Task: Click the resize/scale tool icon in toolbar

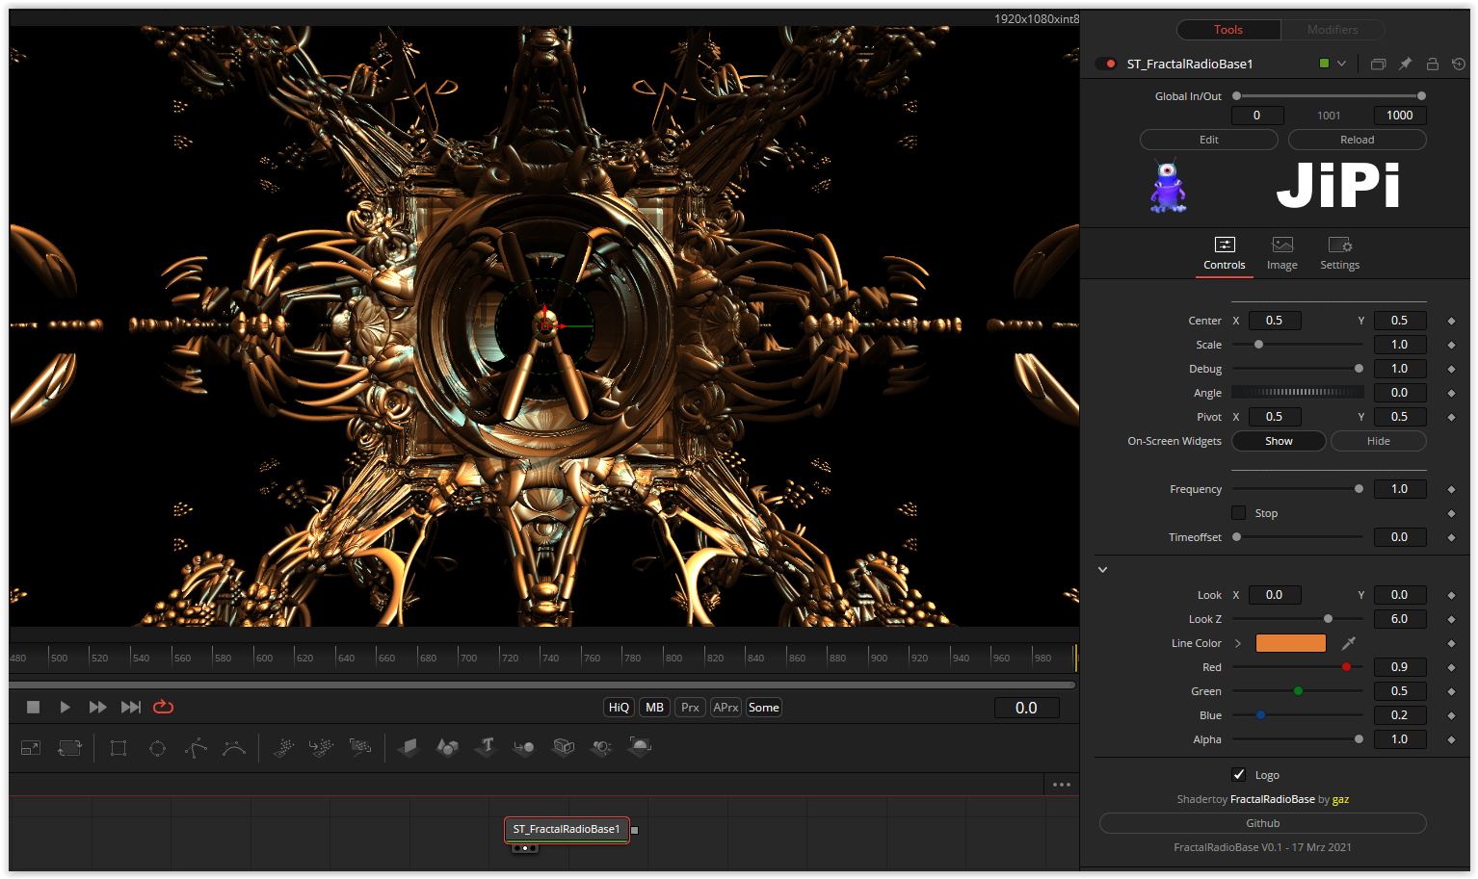Action: tap(31, 747)
